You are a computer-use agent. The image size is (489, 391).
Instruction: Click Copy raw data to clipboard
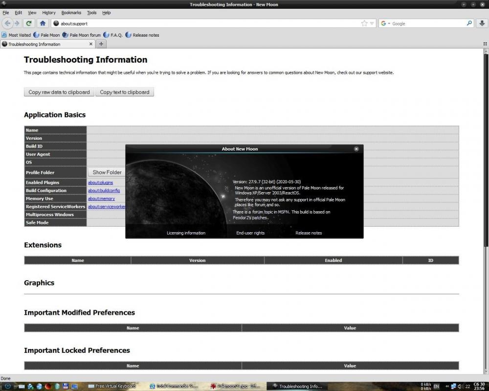coord(59,92)
